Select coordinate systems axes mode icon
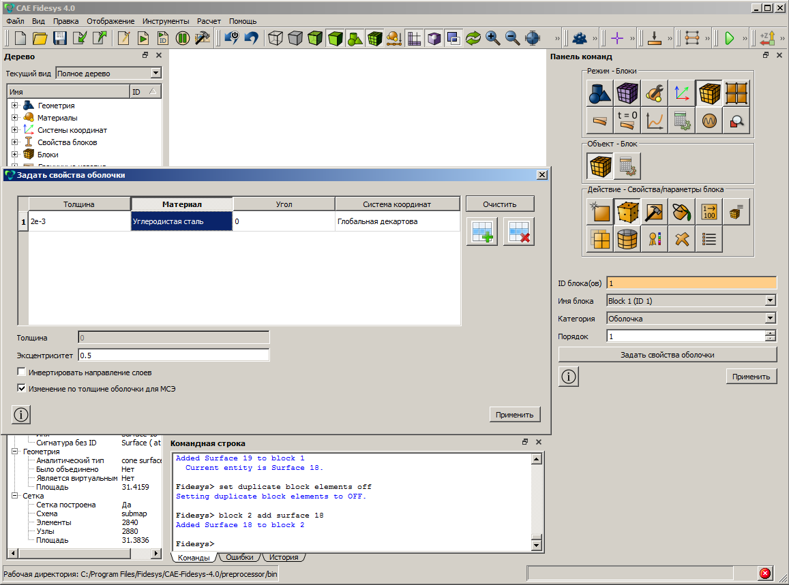Viewport: 789px width, 585px height. (x=682, y=93)
